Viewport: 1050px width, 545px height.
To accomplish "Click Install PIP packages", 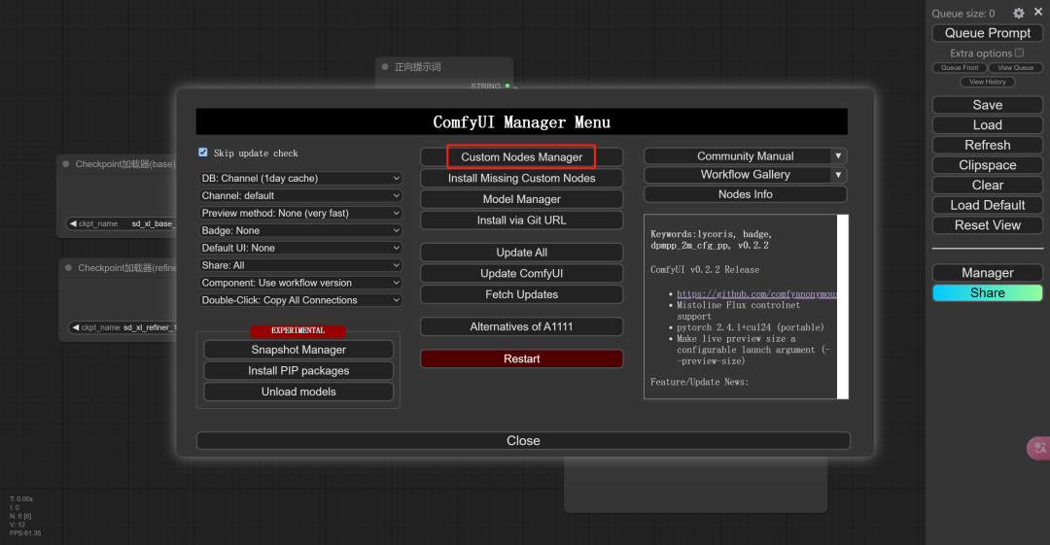I will click(x=298, y=371).
